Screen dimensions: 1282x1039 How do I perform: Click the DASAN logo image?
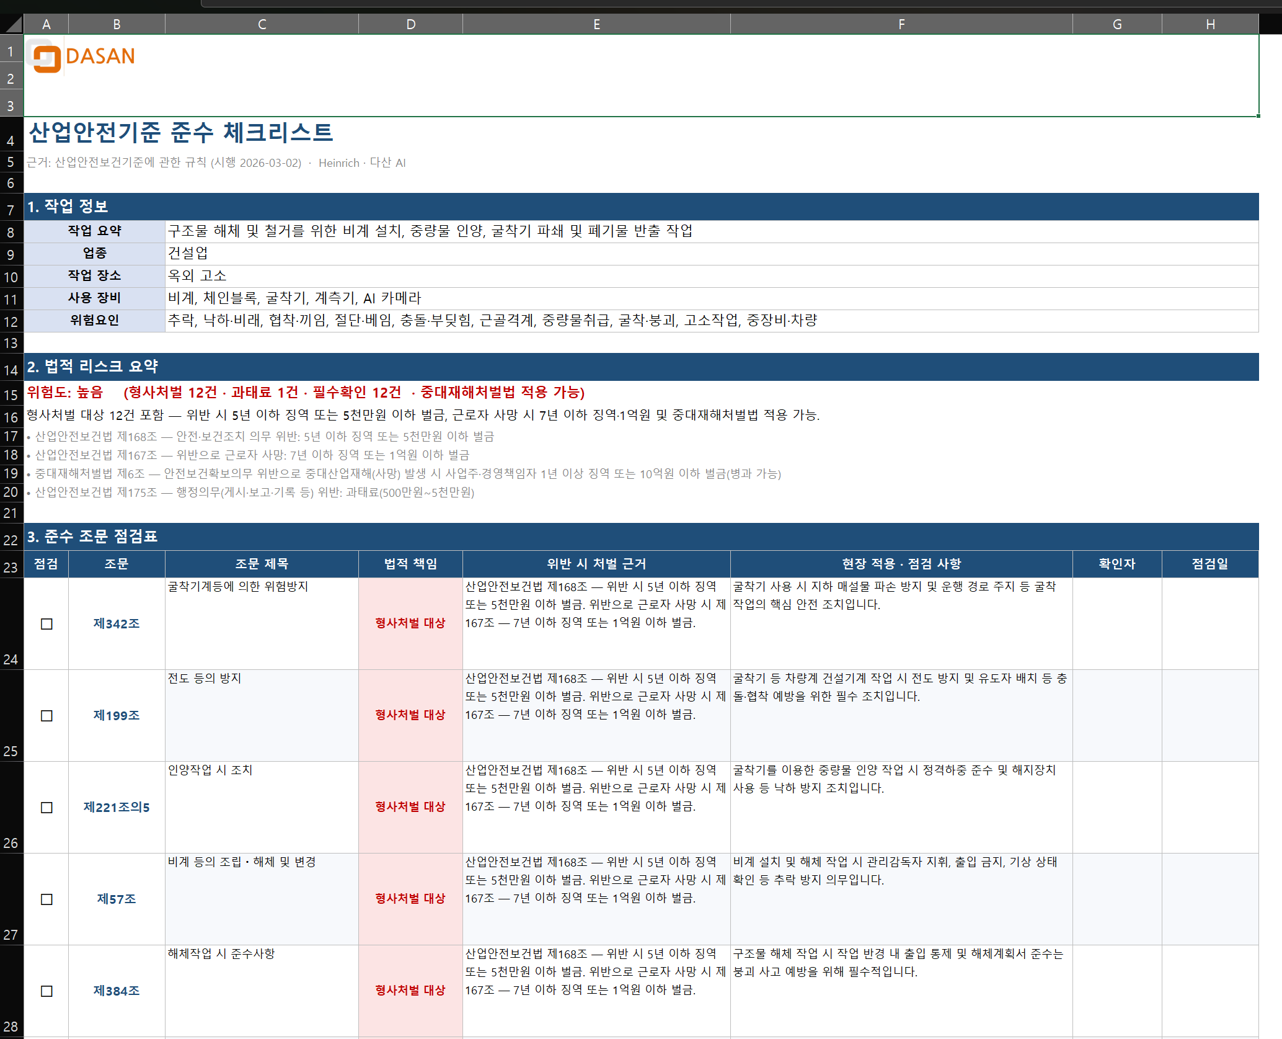tap(81, 57)
